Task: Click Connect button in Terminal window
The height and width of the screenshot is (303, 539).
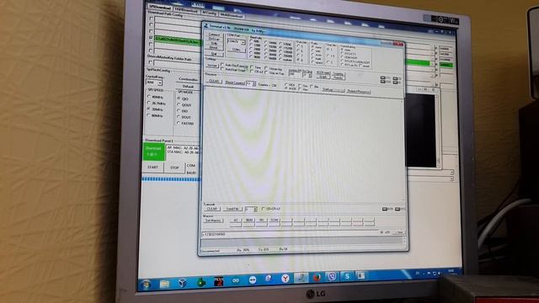Action: point(214,35)
